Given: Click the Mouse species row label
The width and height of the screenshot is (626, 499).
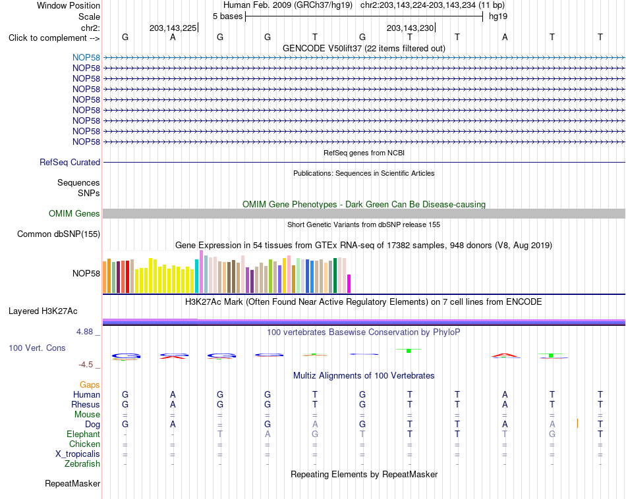Looking at the screenshot, I should pos(87,415).
